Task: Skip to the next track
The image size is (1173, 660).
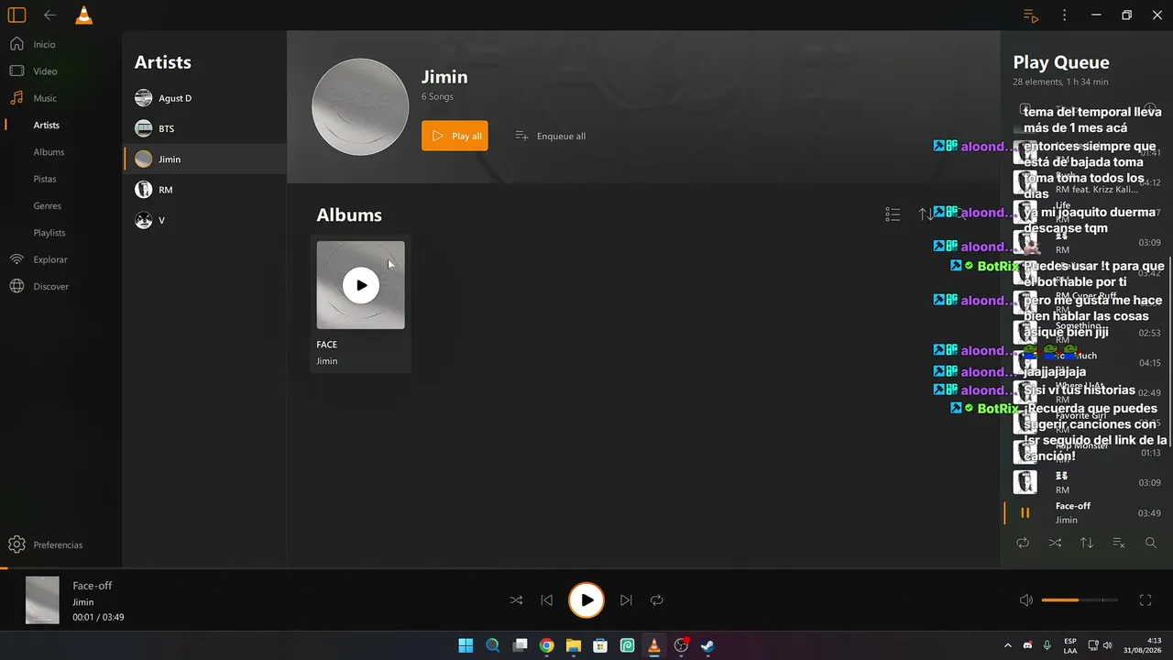Action: click(626, 600)
